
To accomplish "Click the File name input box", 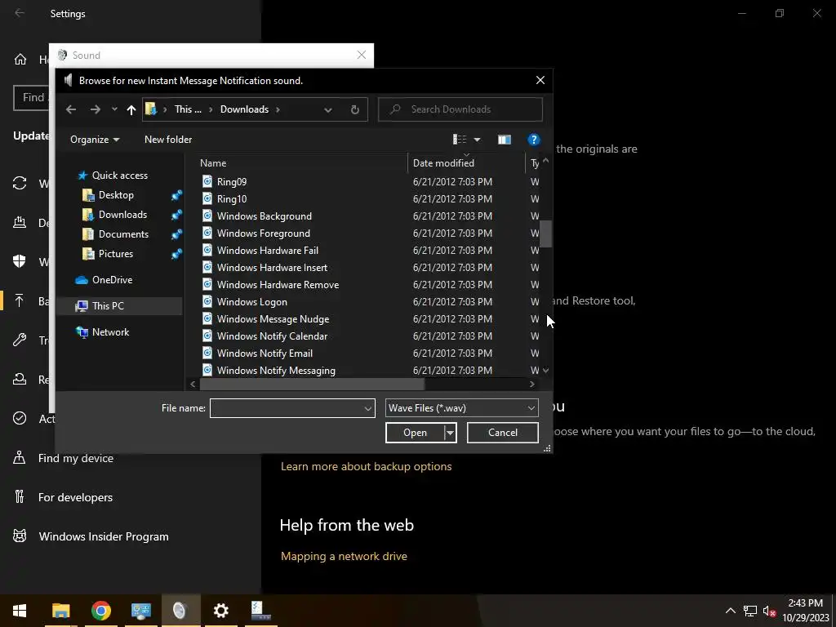I will [x=287, y=408].
